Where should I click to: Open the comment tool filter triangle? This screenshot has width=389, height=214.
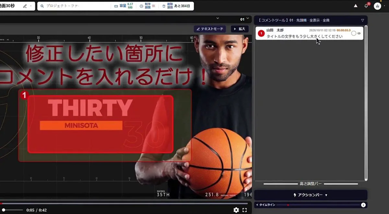(x=362, y=20)
